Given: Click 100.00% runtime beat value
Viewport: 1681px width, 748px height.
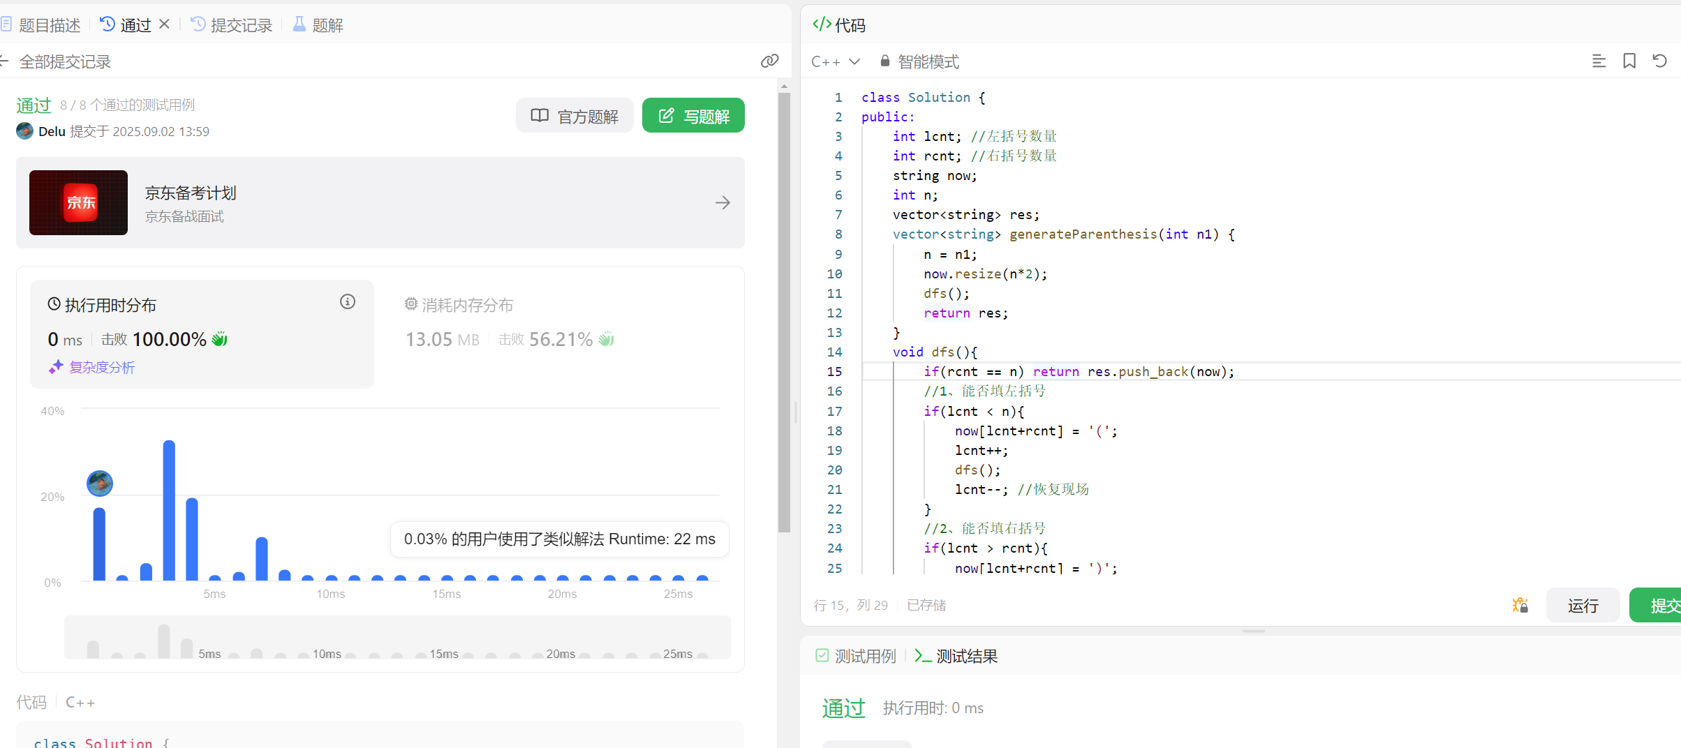Looking at the screenshot, I should pos(170,339).
